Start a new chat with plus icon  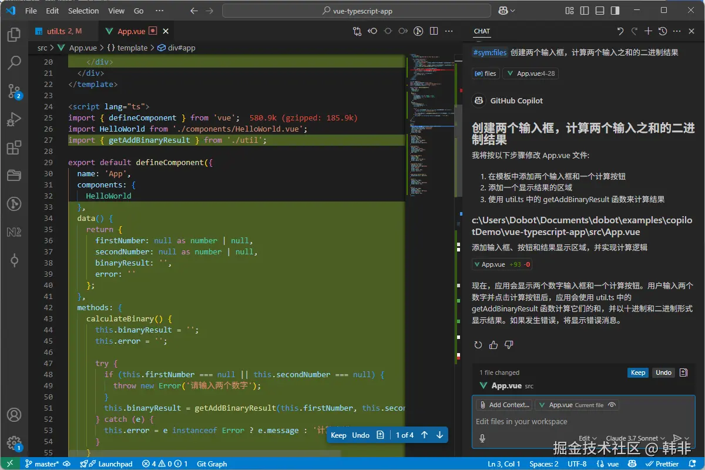(648, 31)
